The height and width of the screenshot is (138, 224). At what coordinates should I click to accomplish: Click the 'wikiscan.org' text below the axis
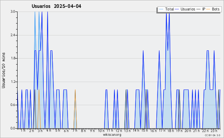[112, 135]
